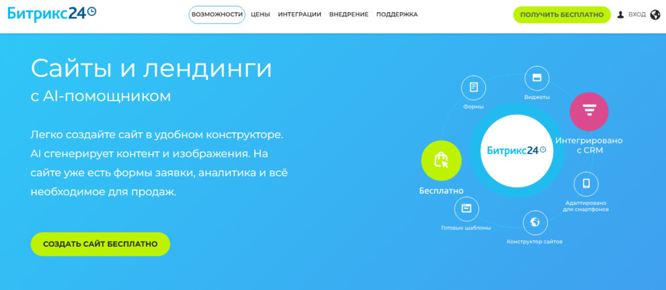This screenshot has width=666, height=290.
Task: Open the Цены menu item
Action: pos(260,15)
